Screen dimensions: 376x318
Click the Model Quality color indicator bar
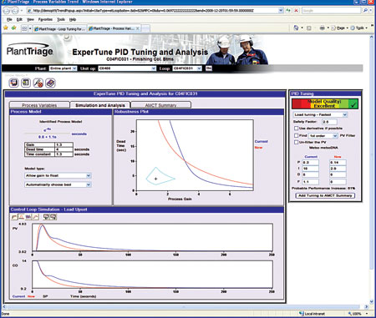[x=325, y=103]
